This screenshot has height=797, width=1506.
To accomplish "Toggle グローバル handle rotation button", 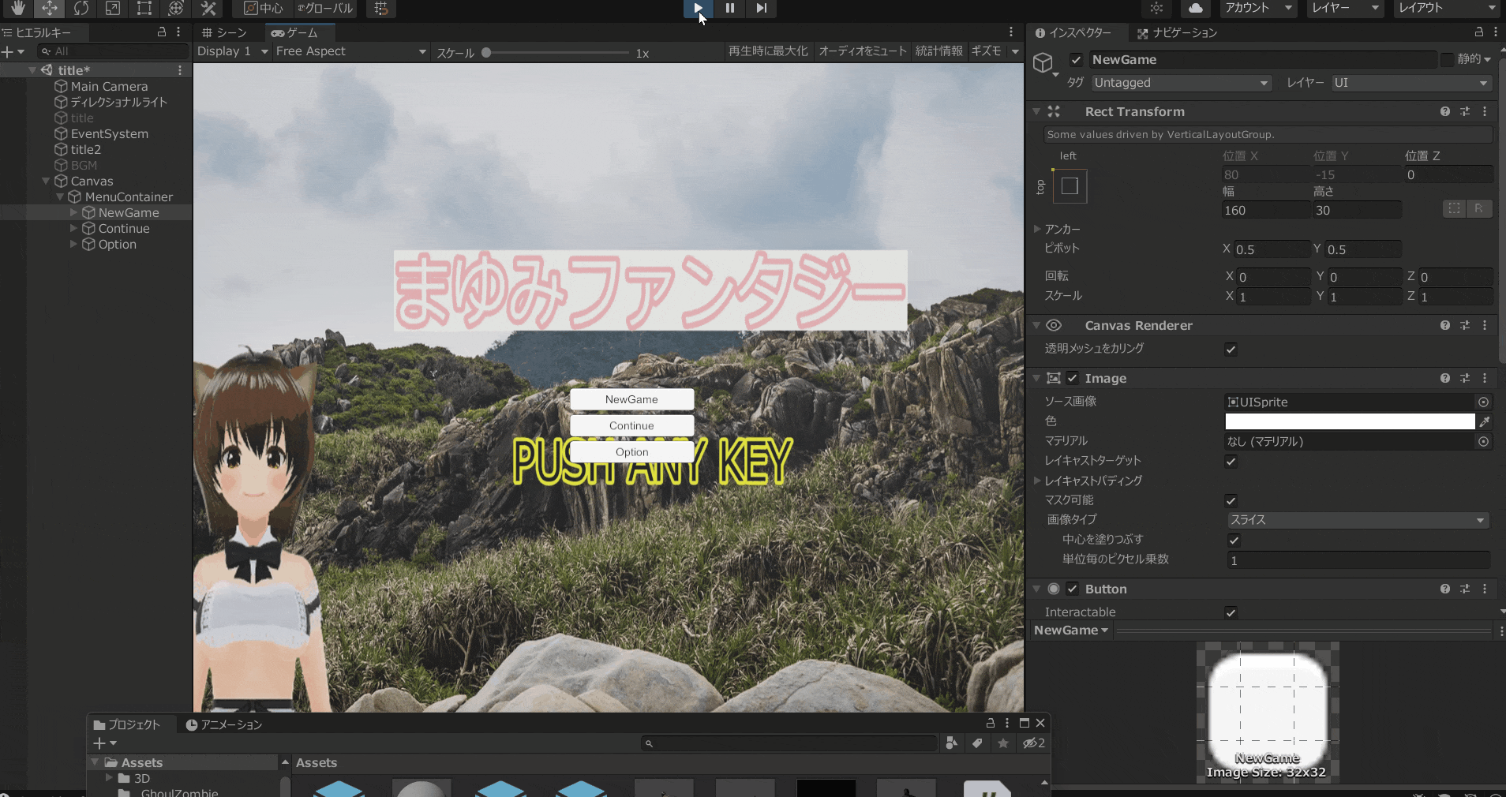I will tap(324, 8).
